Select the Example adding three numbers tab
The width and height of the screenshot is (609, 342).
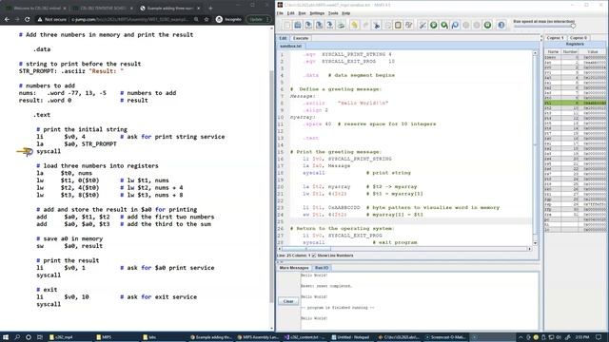coord(169,8)
